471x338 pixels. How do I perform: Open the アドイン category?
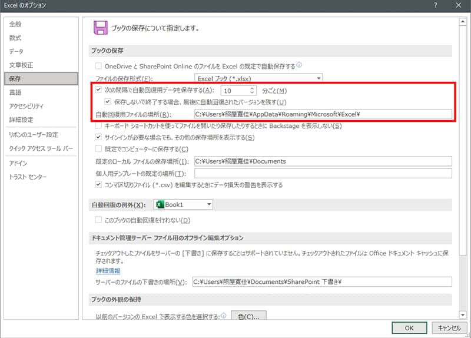(x=18, y=163)
